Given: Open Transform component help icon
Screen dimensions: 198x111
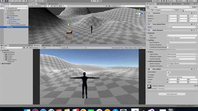Looking at the screenshot, I should [192, 13].
